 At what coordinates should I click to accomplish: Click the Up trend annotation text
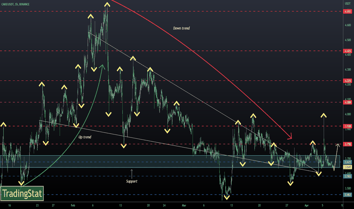pyautogui.click(x=85, y=137)
